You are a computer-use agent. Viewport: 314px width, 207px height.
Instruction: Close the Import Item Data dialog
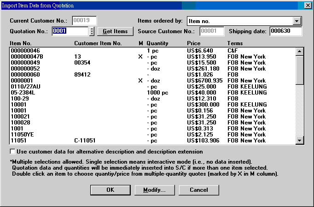point(308,5)
